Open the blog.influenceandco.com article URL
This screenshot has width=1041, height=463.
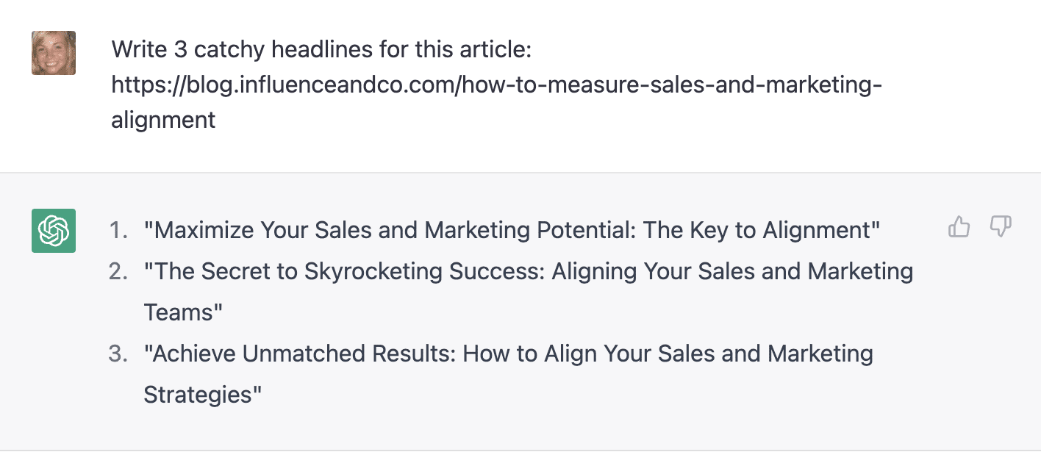496,85
